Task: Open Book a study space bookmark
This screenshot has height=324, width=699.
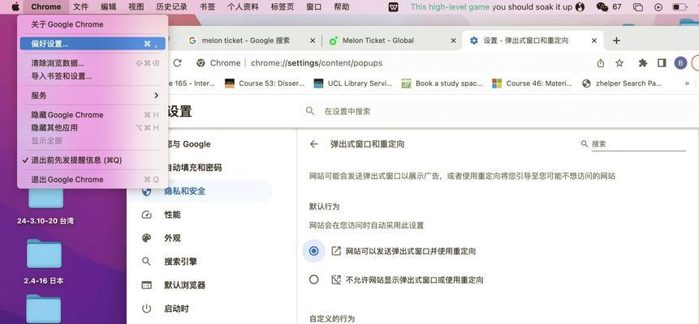Action: click(x=442, y=83)
